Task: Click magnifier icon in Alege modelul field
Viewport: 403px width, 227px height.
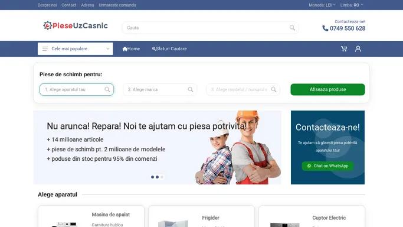Action: coord(274,89)
